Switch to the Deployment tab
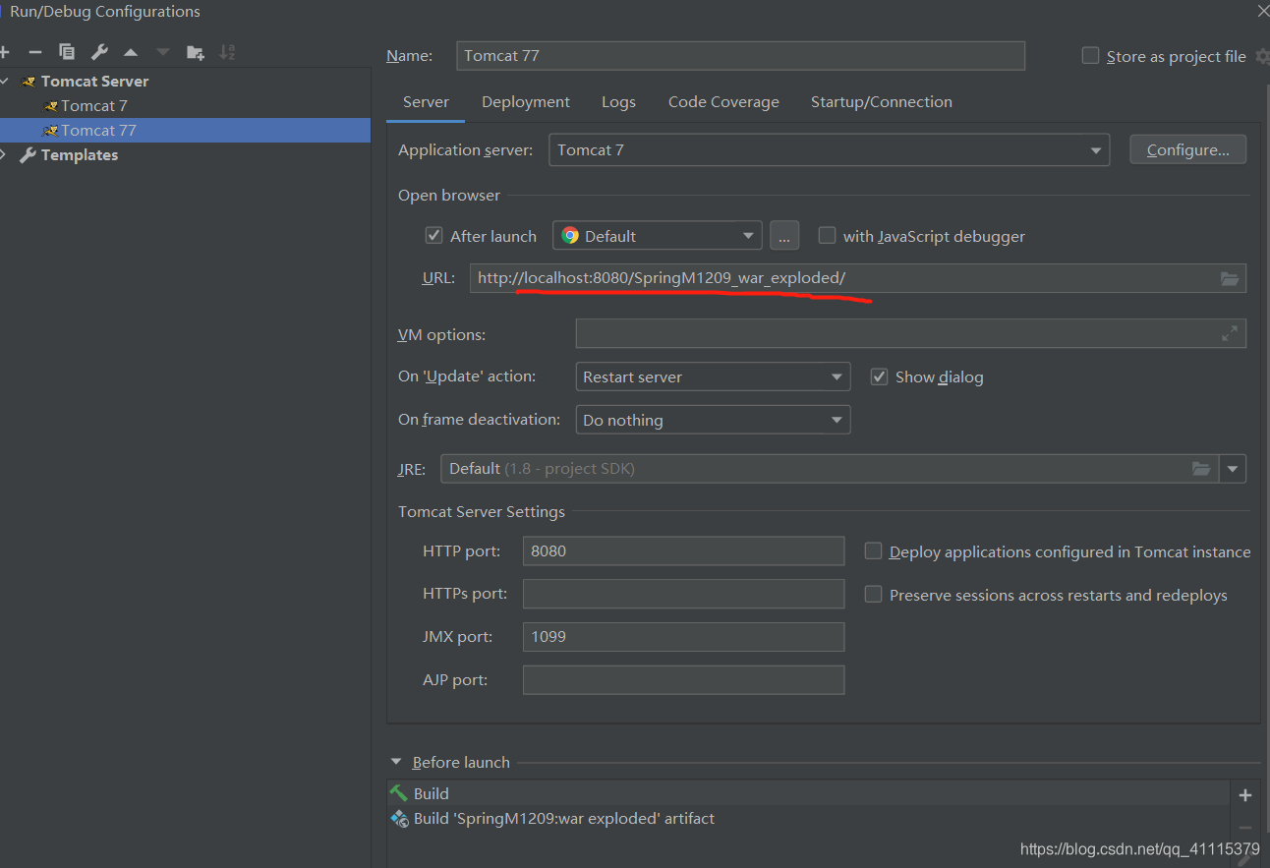Viewport: 1270px width, 868px height. 526,102
